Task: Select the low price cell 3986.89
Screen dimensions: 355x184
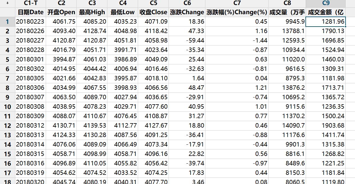Action: [x=126, y=59]
